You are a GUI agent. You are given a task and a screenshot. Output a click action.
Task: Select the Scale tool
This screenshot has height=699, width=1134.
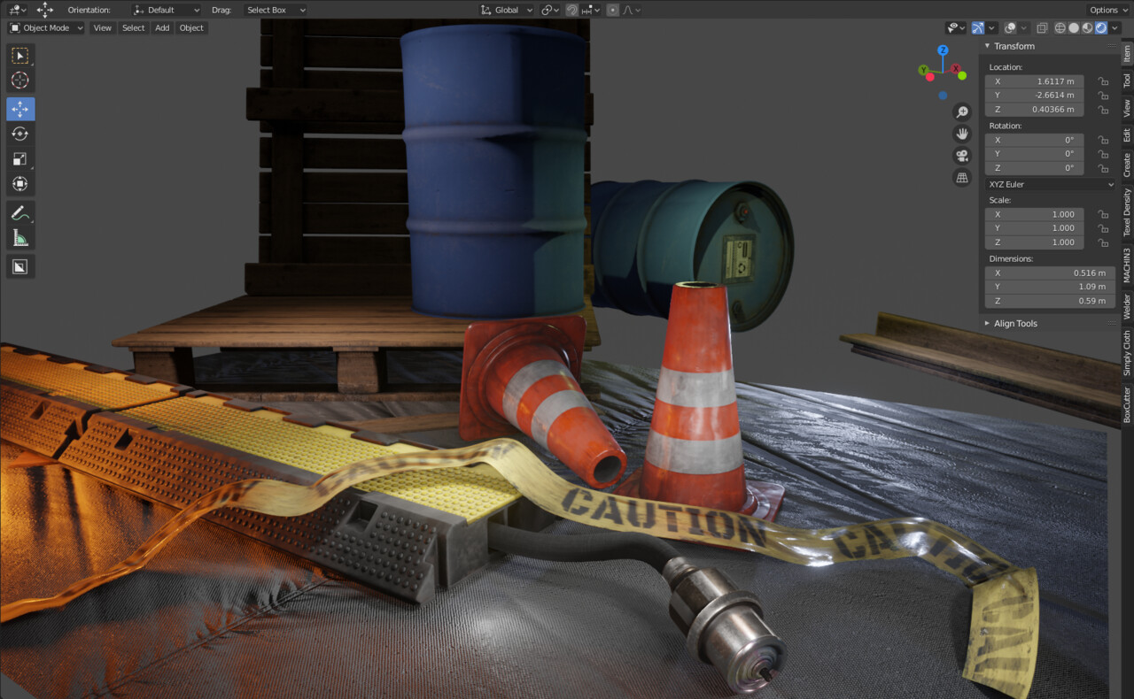pyautogui.click(x=20, y=159)
